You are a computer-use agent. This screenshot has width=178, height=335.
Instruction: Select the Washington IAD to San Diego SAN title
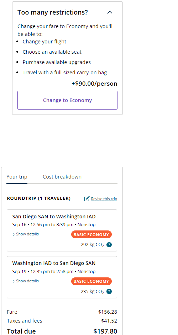(54, 263)
